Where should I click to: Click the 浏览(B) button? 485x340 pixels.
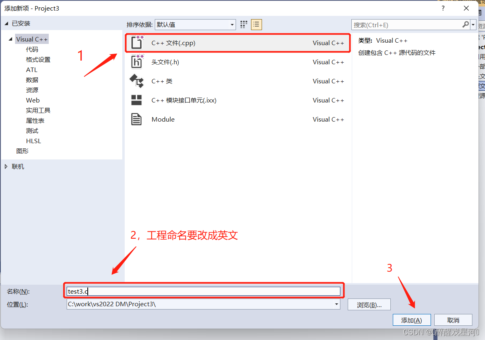369,304
